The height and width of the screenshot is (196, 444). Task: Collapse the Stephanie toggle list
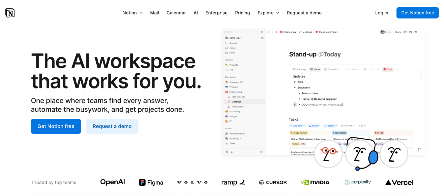tap(295, 88)
